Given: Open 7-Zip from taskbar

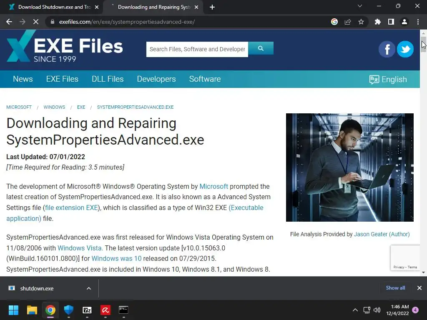Looking at the screenshot, I should 87,310.
